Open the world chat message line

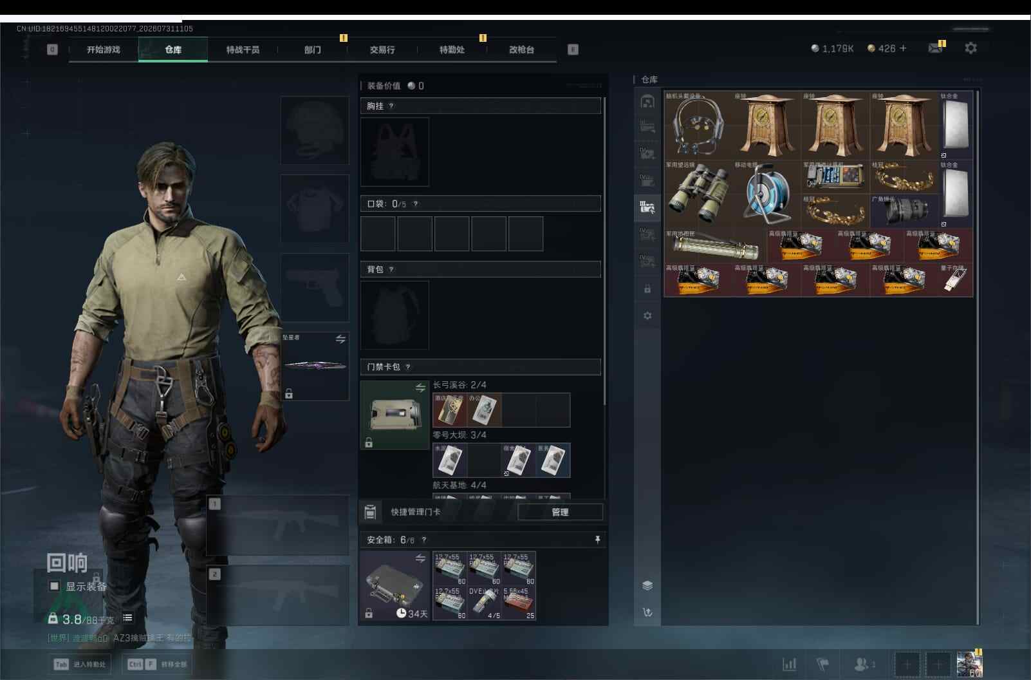coord(120,638)
